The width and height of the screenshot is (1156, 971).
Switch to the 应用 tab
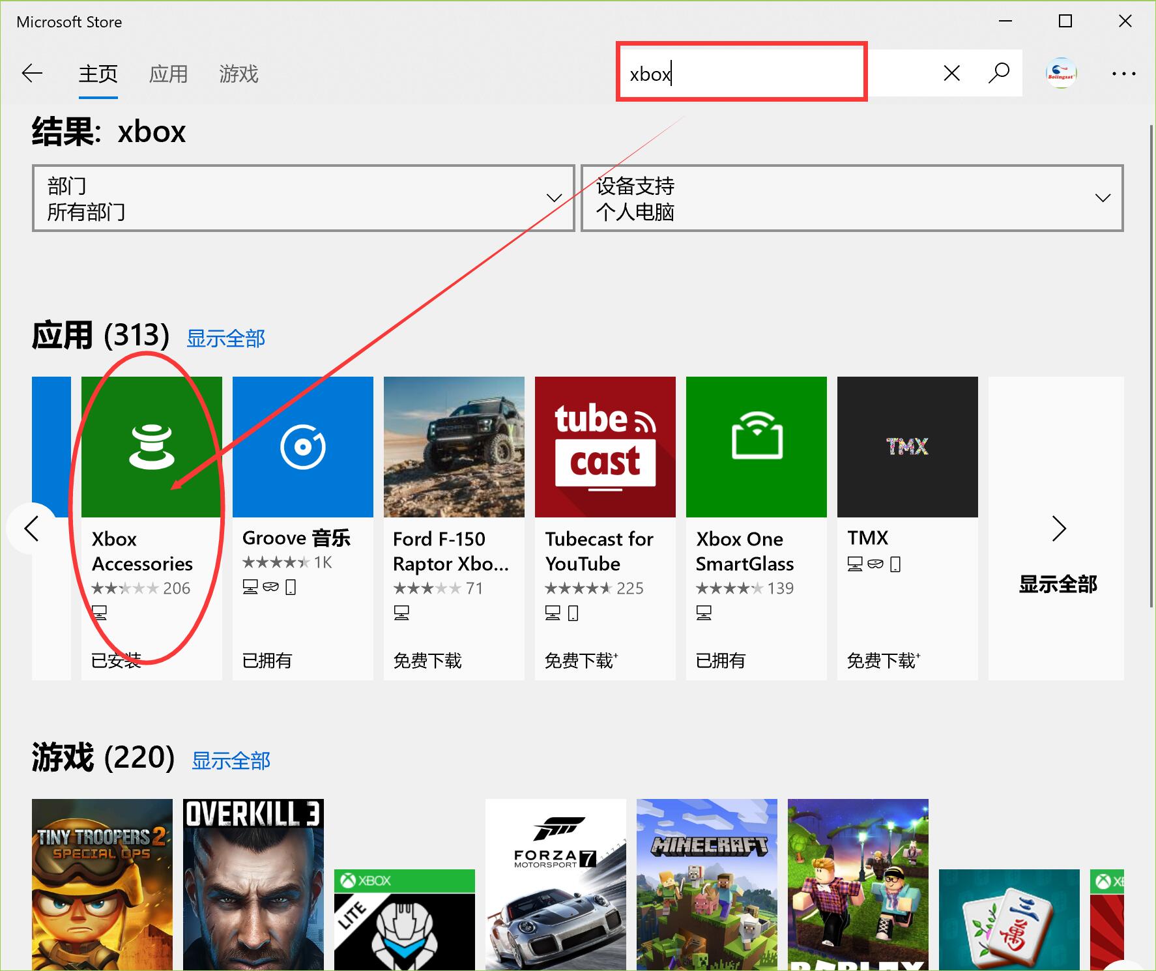pyautogui.click(x=168, y=74)
